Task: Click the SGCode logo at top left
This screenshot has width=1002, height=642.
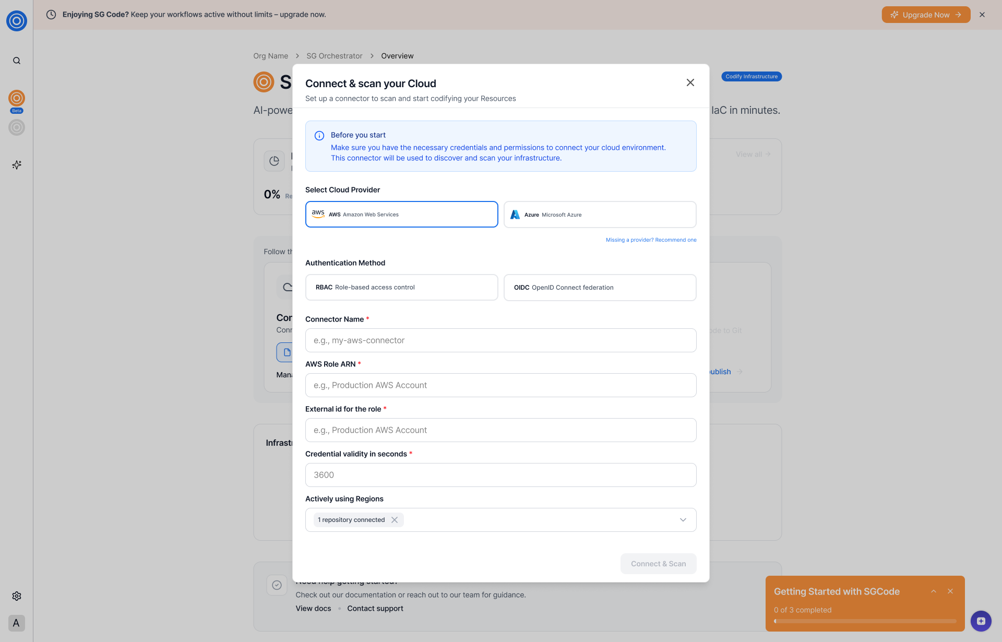Action: point(16,21)
